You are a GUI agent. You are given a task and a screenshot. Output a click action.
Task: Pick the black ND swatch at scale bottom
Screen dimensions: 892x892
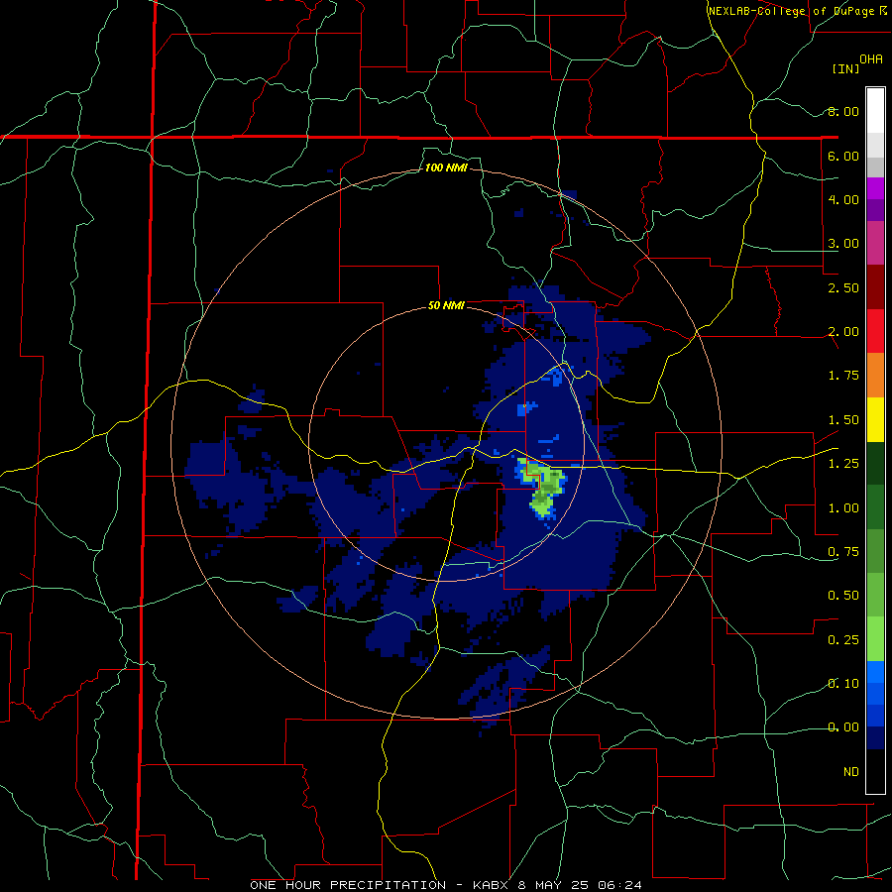click(x=875, y=771)
